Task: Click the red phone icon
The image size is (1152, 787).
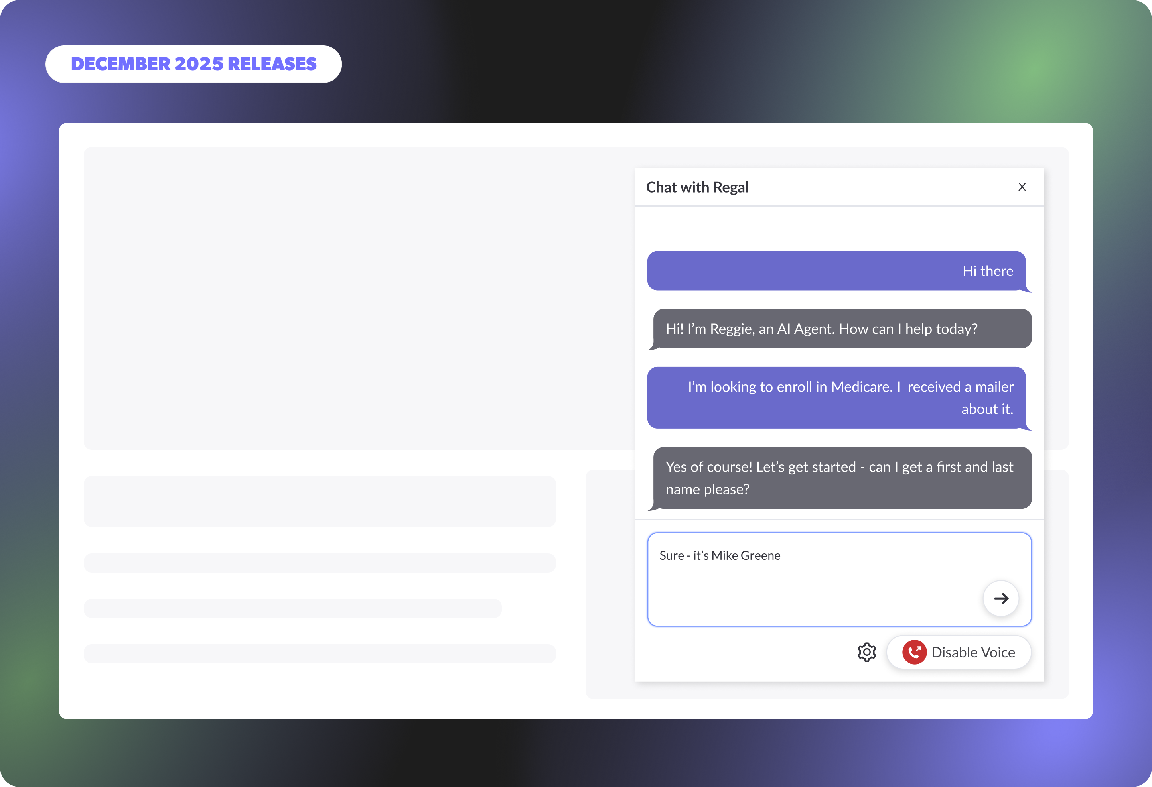Action: pos(914,652)
